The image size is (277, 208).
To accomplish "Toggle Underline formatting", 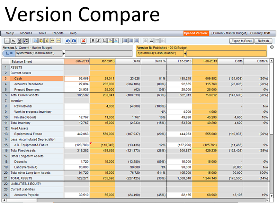I will pyautogui.click(x=105, y=41).
